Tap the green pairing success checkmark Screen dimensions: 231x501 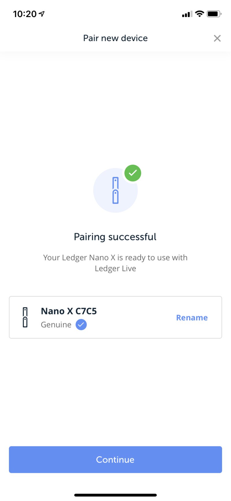[x=133, y=173]
